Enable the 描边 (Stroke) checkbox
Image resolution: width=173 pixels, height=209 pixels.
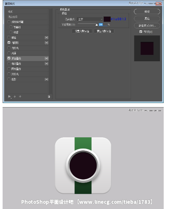(9, 37)
